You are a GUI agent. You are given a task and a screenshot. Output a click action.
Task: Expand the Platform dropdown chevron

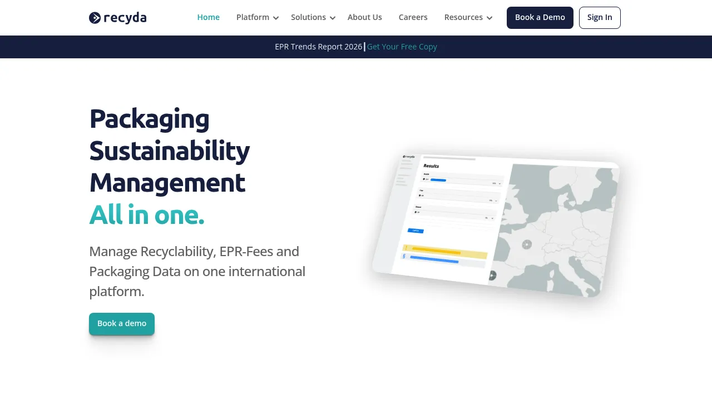coord(276,18)
